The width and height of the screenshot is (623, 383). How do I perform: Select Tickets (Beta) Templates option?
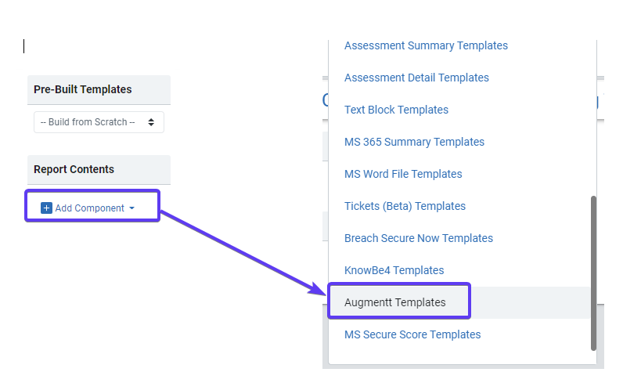405,206
